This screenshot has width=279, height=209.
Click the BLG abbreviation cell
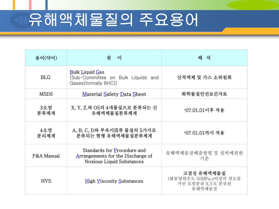point(46,77)
